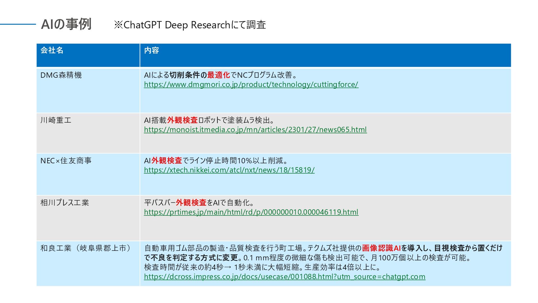Open the xtech.nikkei.com news link
The width and height of the screenshot is (538, 303).
coord(229,170)
